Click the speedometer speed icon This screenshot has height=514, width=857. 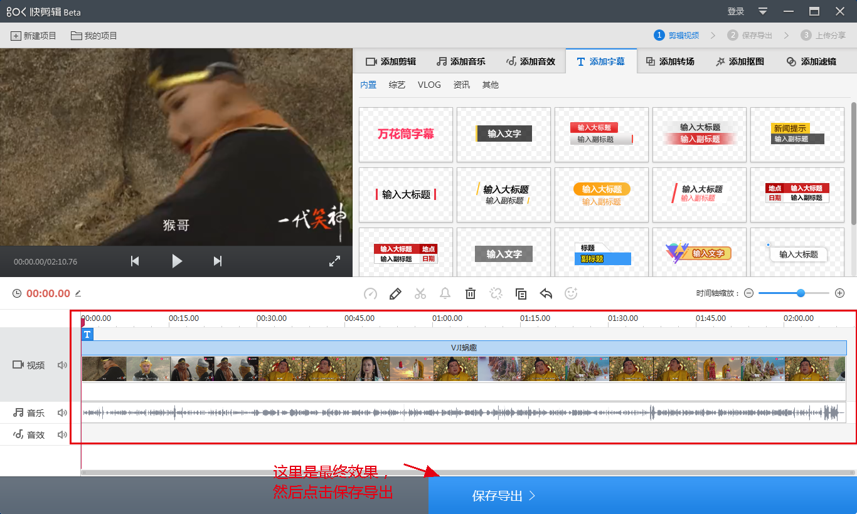pos(370,293)
